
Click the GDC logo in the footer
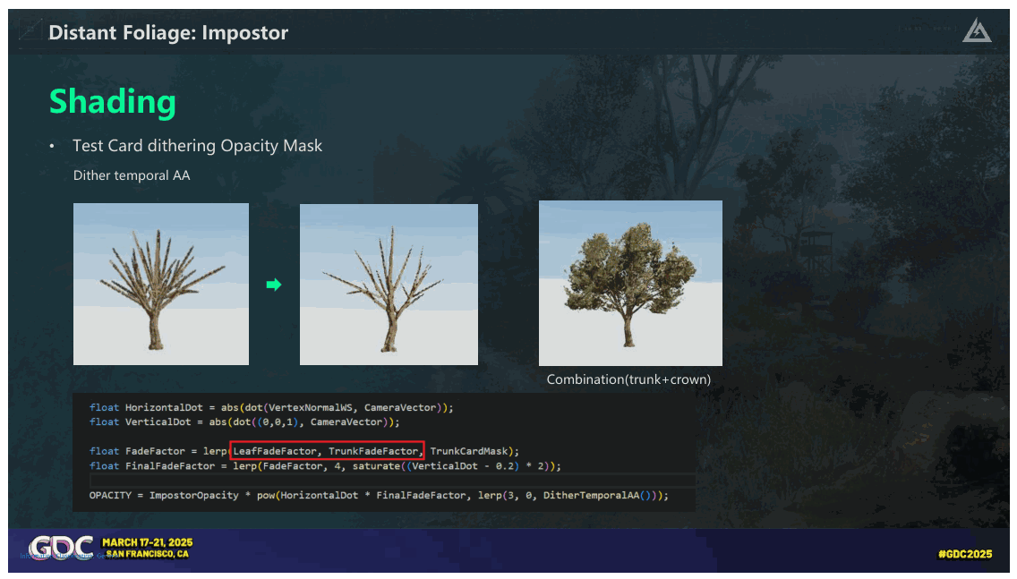pos(61,548)
